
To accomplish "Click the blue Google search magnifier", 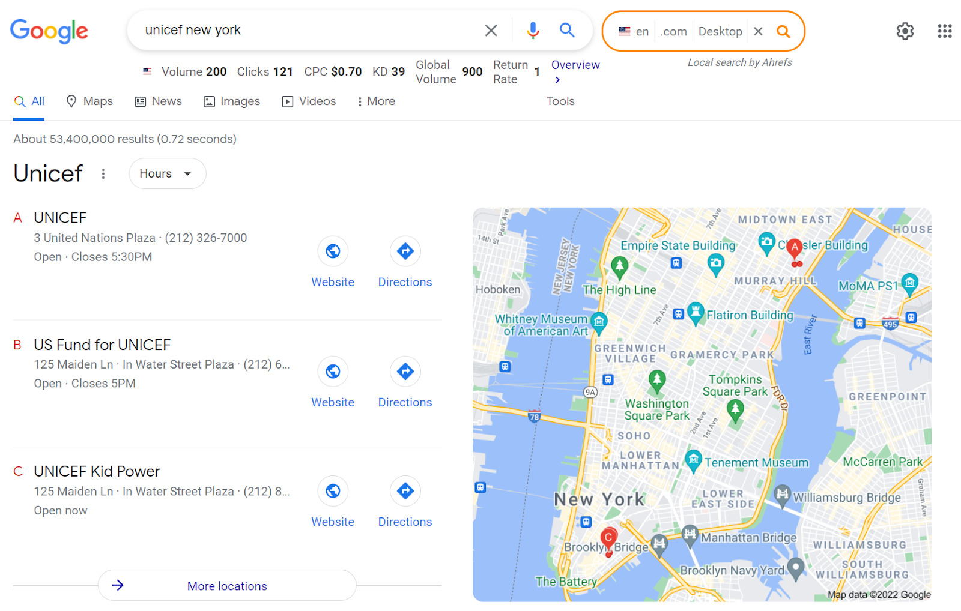I will click(x=567, y=30).
